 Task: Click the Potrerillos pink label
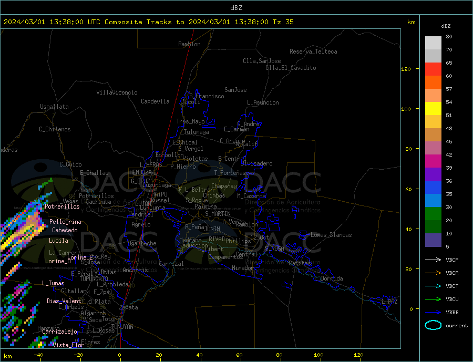pyautogui.click(x=62, y=206)
